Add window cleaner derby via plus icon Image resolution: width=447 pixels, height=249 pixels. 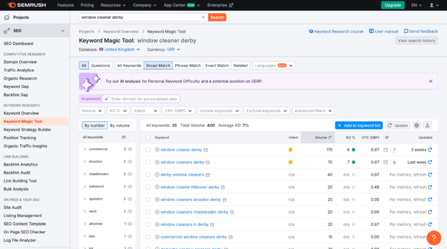tap(157, 150)
